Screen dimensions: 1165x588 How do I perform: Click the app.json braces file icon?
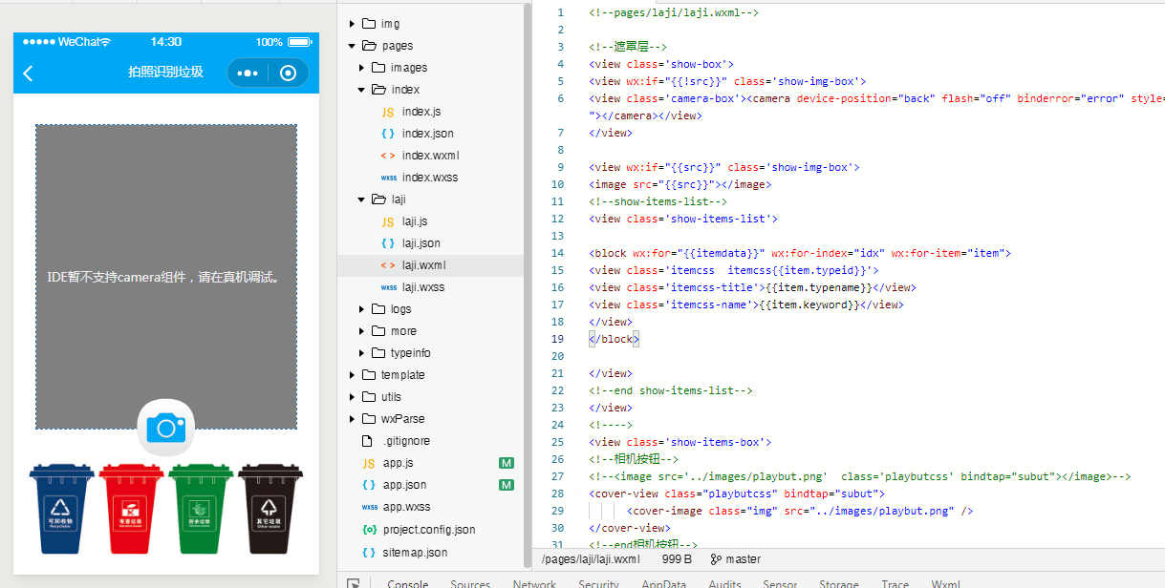(x=368, y=485)
